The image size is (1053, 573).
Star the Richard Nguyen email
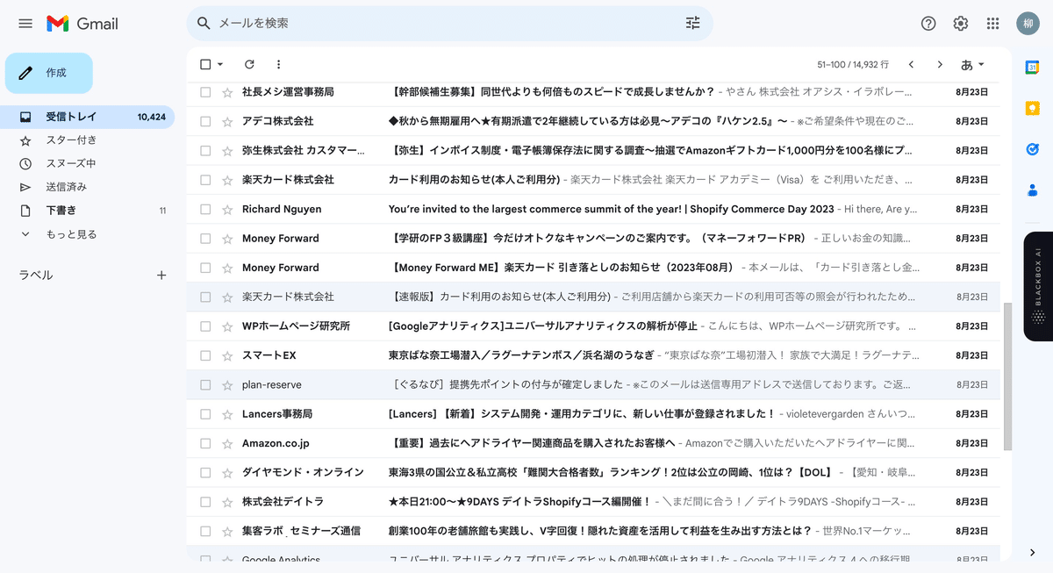tap(227, 209)
